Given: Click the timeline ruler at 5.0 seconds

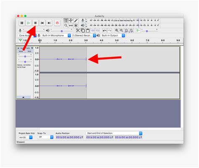Looking at the screenshot, I should click(x=117, y=40).
